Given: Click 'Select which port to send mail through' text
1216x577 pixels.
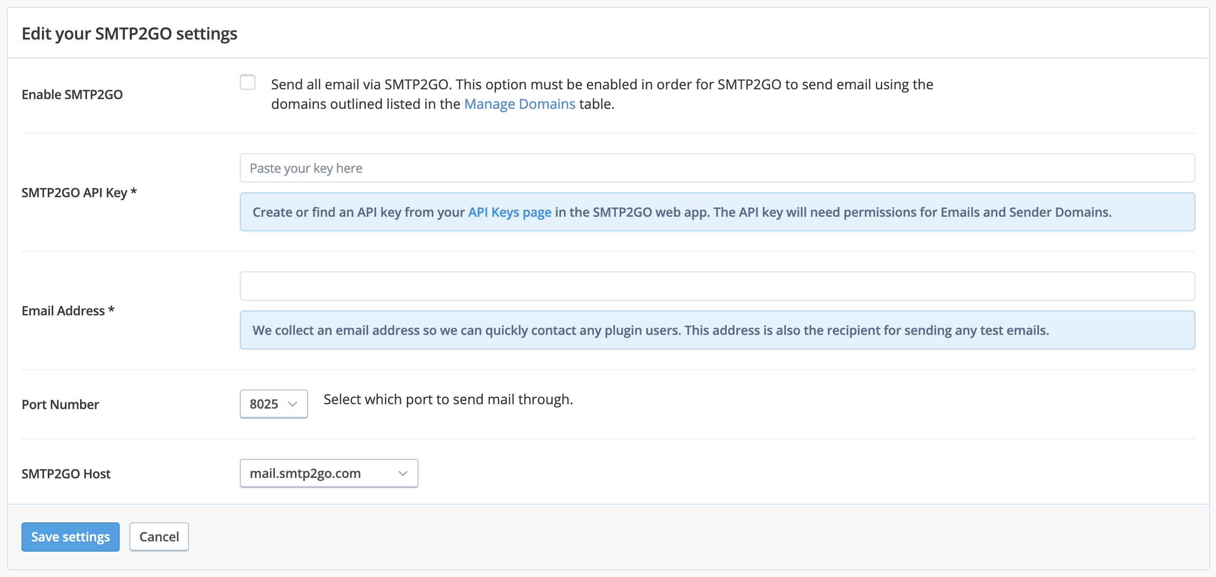Looking at the screenshot, I should tap(448, 399).
